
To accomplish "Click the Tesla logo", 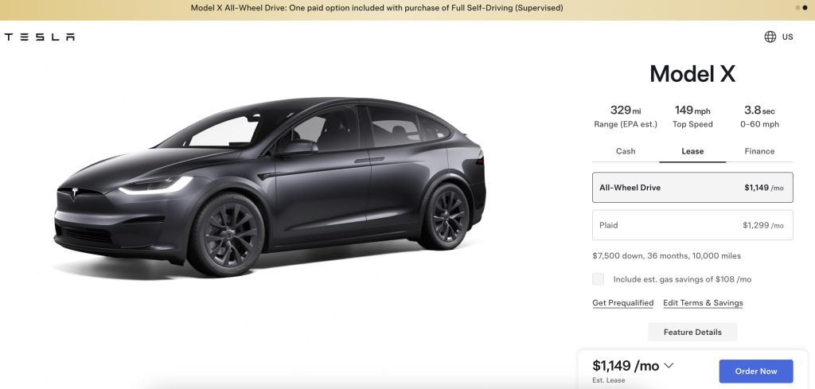I will coord(40,37).
